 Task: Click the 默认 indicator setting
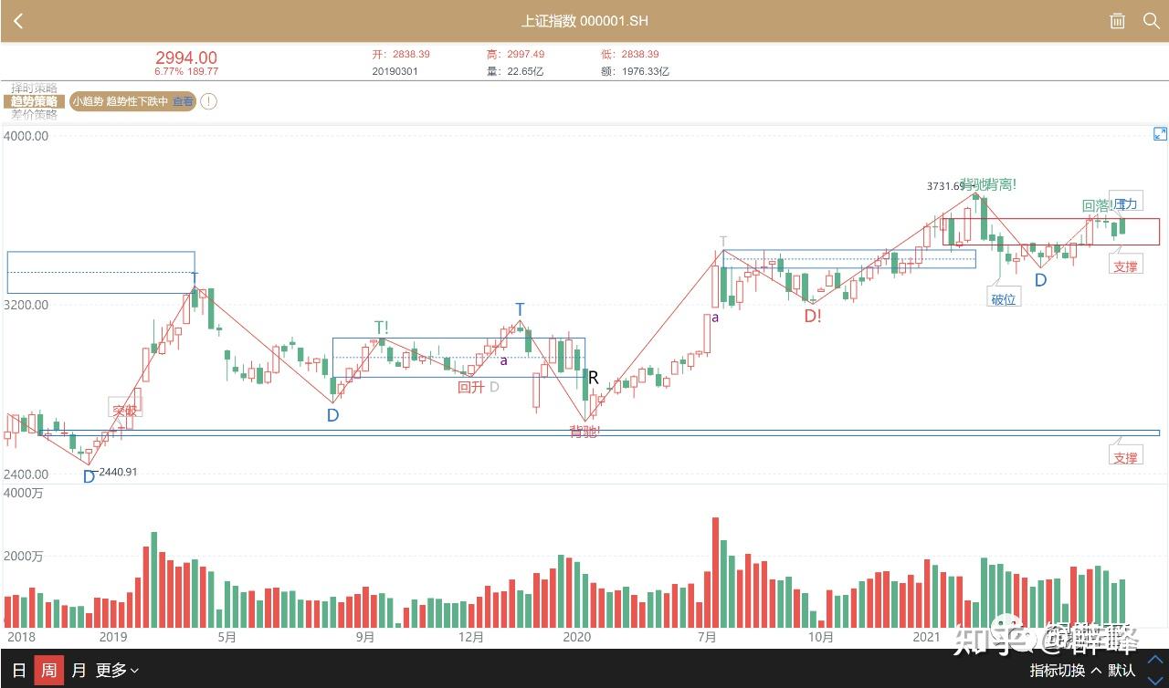[1122, 671]
